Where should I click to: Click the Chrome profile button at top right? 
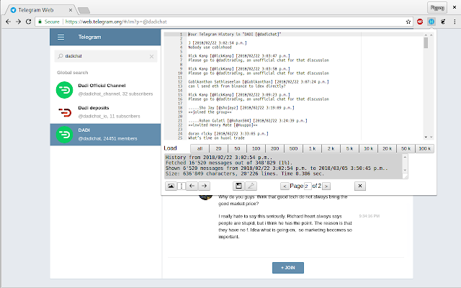click(437, 8)
